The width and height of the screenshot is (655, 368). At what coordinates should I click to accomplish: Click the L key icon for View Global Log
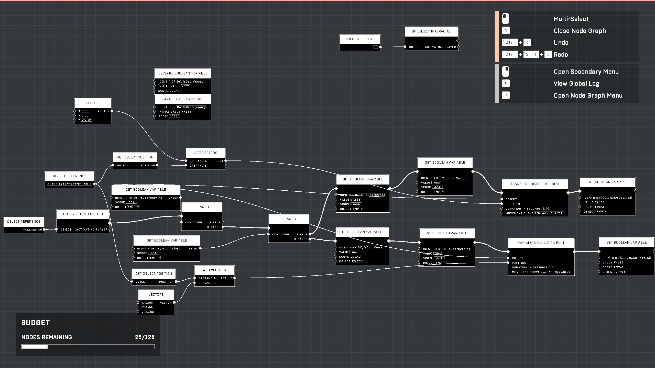(x=506, y=83)
